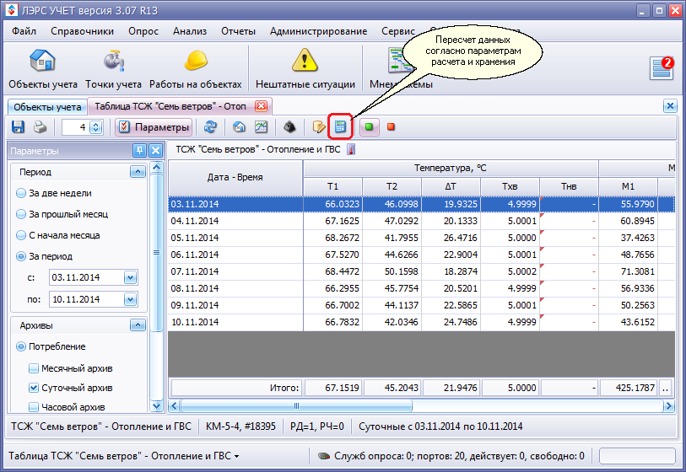Open the Таблица ТСЖ window list dropdown in status bar
The width and height of the screenshot is (686, 472).
coord(237,456)
